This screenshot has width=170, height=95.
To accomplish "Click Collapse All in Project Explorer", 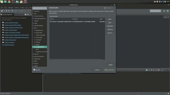I will (x=25, y=15).
